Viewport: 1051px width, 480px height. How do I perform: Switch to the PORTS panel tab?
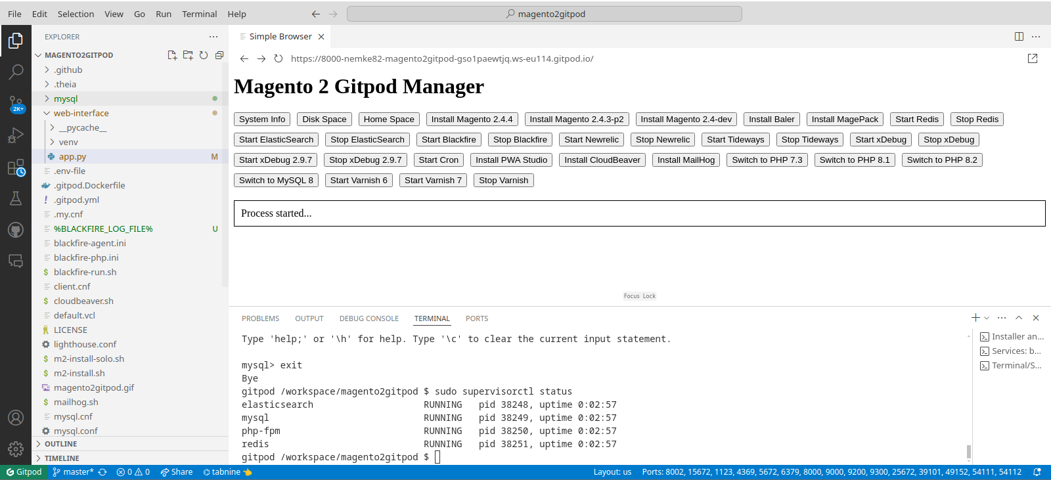[x=477, y=318]
